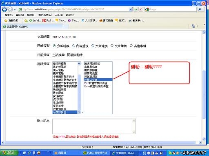Select 個人電腦 in category list
Image resolution: width=209 pixels, height=156 pixels.
[x=65, y=70]
